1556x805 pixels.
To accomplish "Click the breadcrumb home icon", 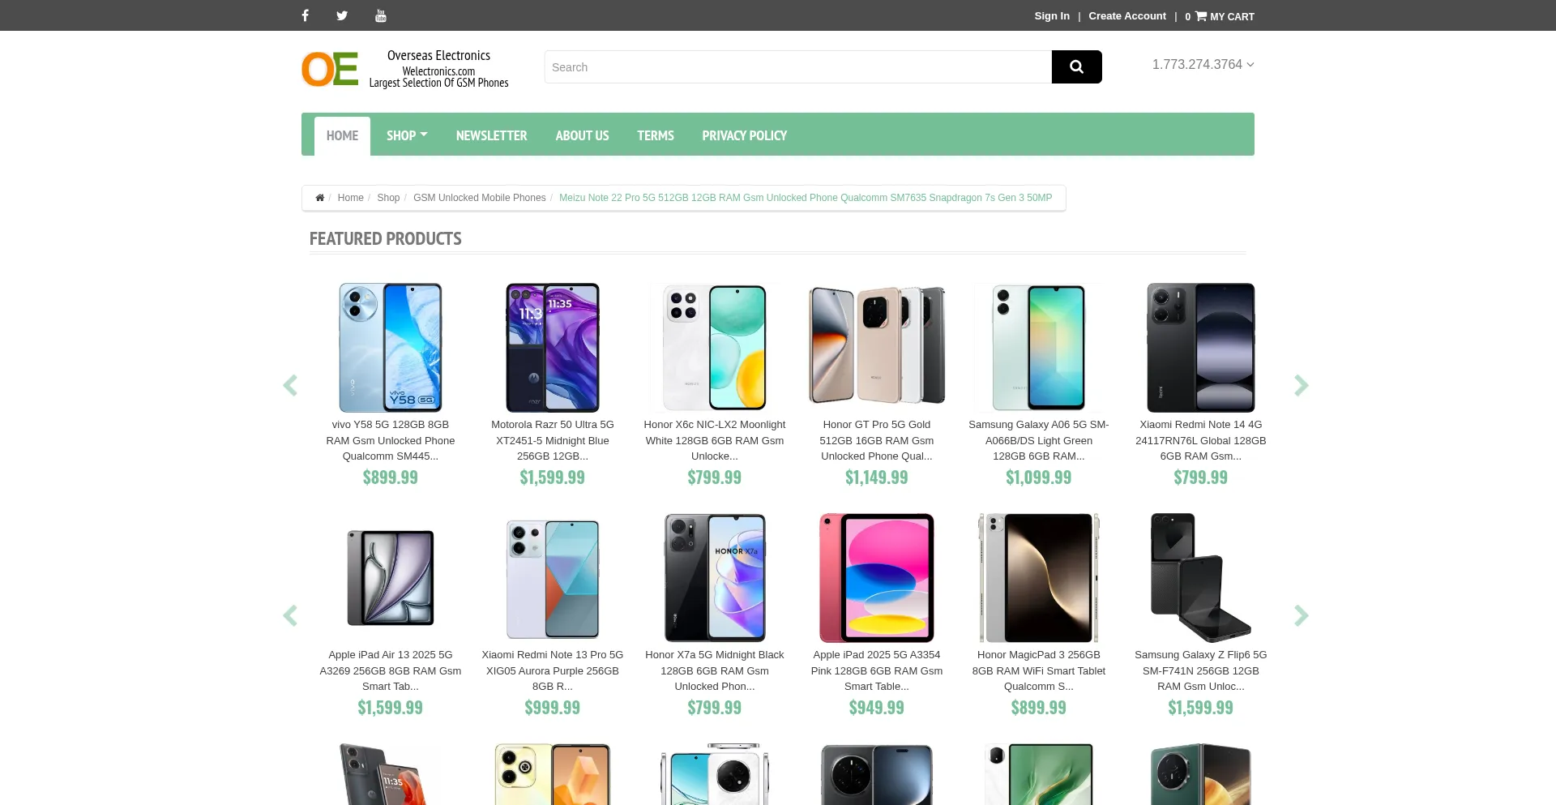I will [320, 198].
